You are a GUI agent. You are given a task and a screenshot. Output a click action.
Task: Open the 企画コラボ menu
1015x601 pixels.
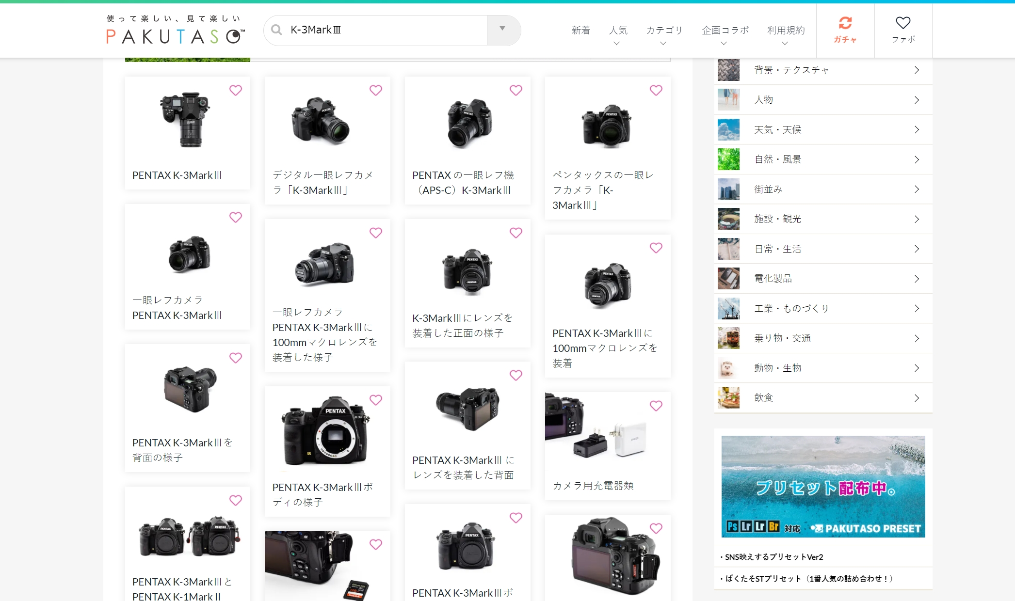pos(725,31)
